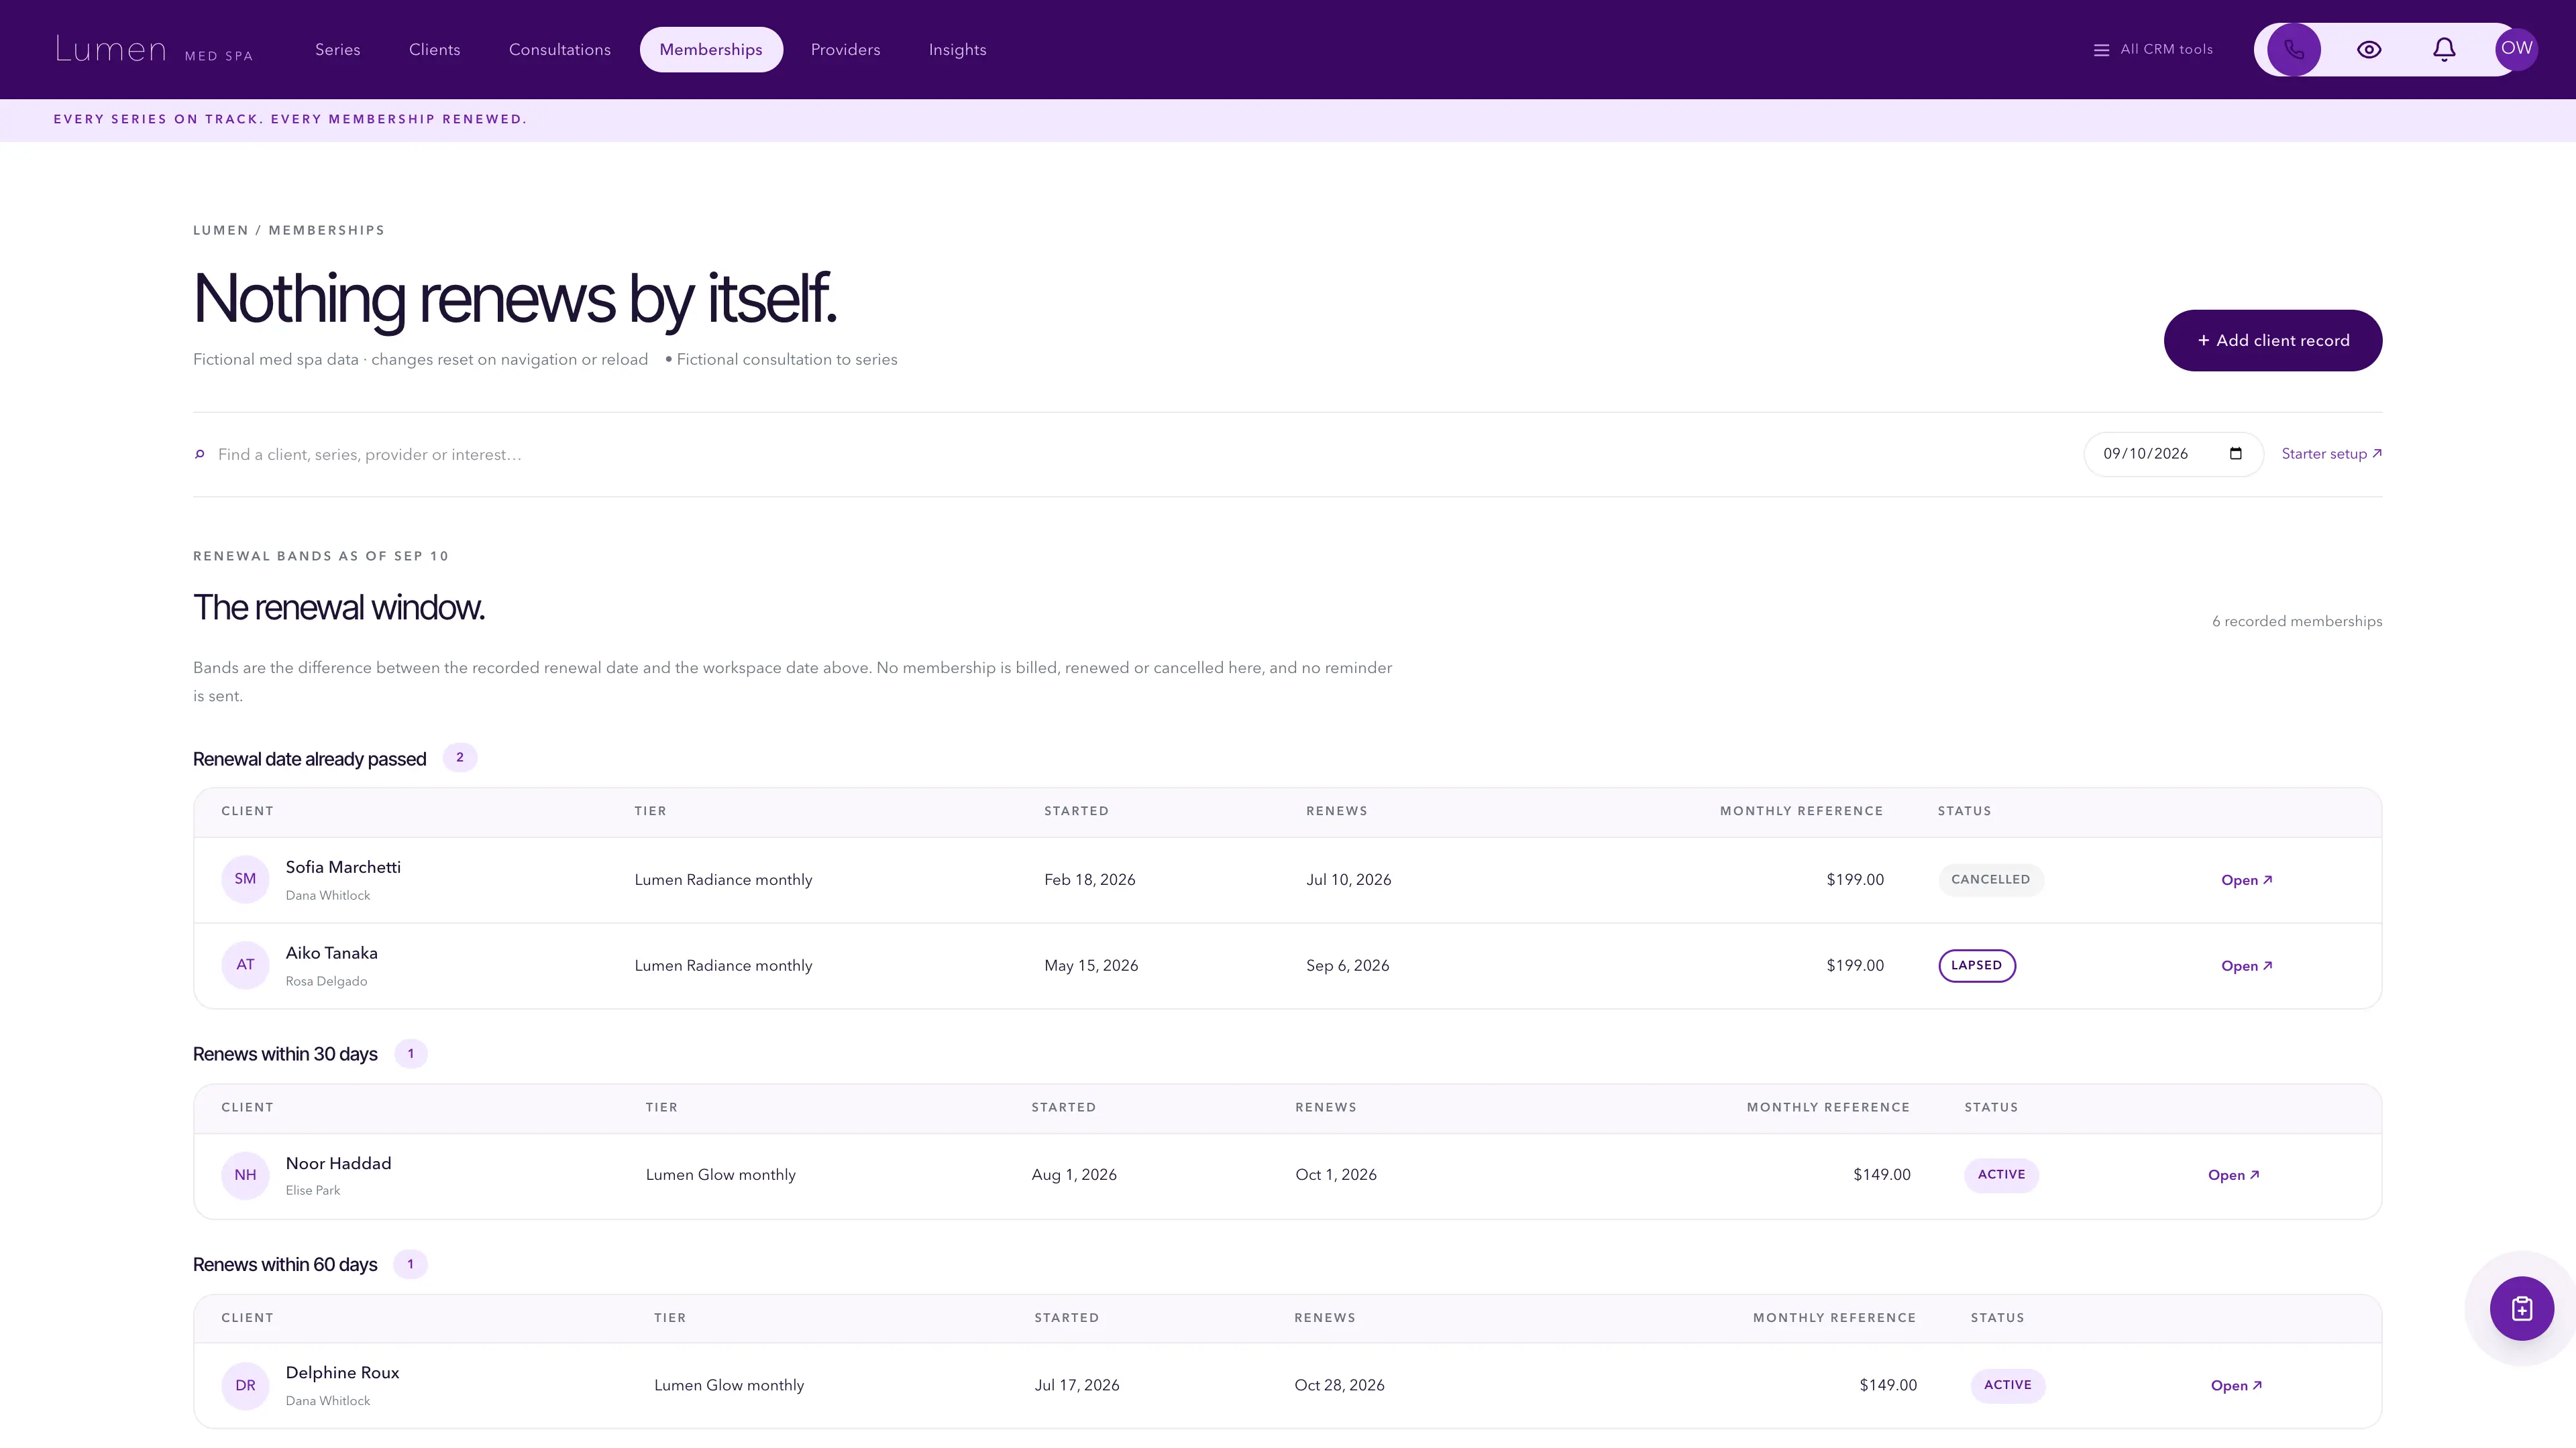The width and height of the screenshot is (2576, 1448).
Task: Click Add client record button
Action: coord(2272,341)
